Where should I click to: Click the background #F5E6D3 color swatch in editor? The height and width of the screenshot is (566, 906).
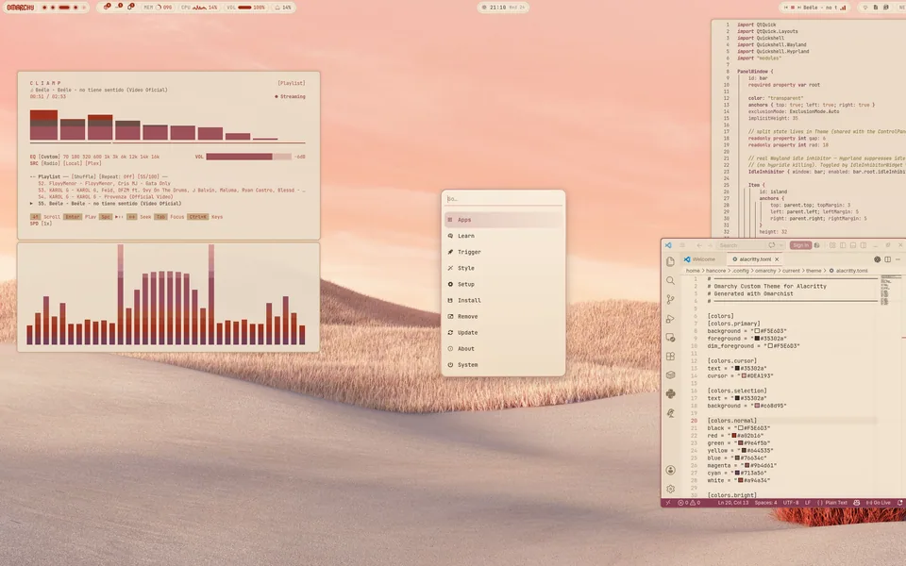tap(758, 331)
